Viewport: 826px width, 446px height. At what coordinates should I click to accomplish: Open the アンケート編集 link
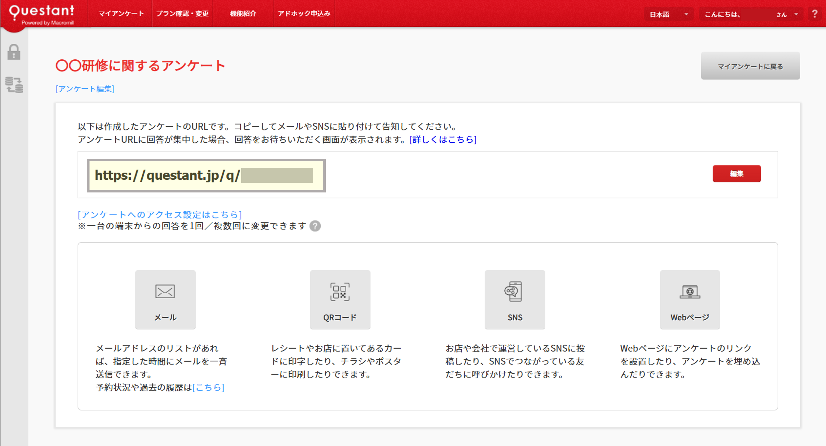coord(85,89)
